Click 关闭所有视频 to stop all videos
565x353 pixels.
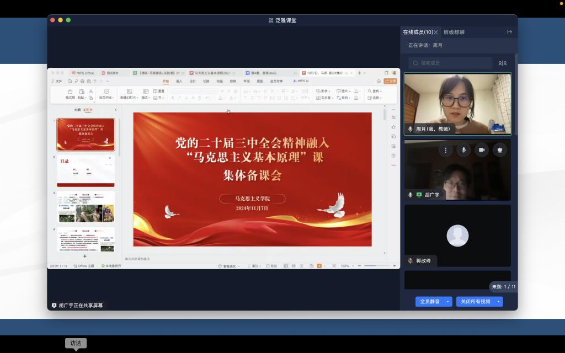click(x=475, y=302)
